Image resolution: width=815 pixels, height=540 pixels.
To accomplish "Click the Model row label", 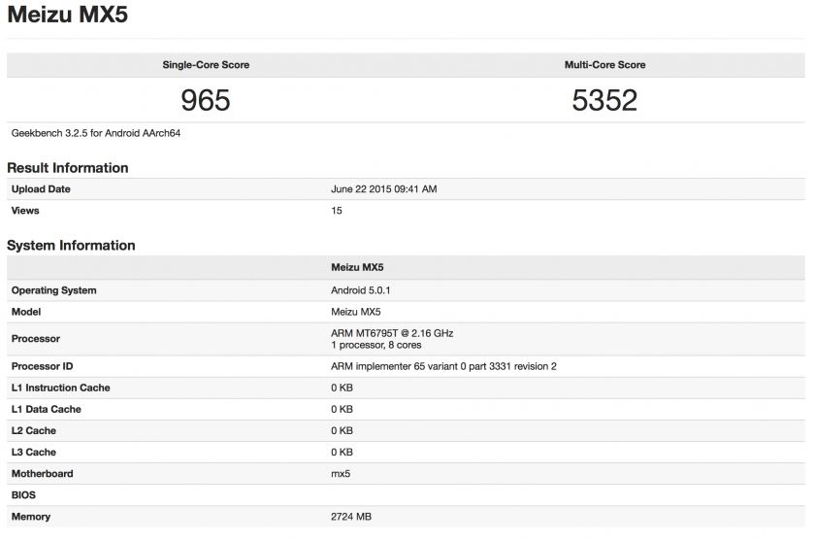I will coord(27,312).
